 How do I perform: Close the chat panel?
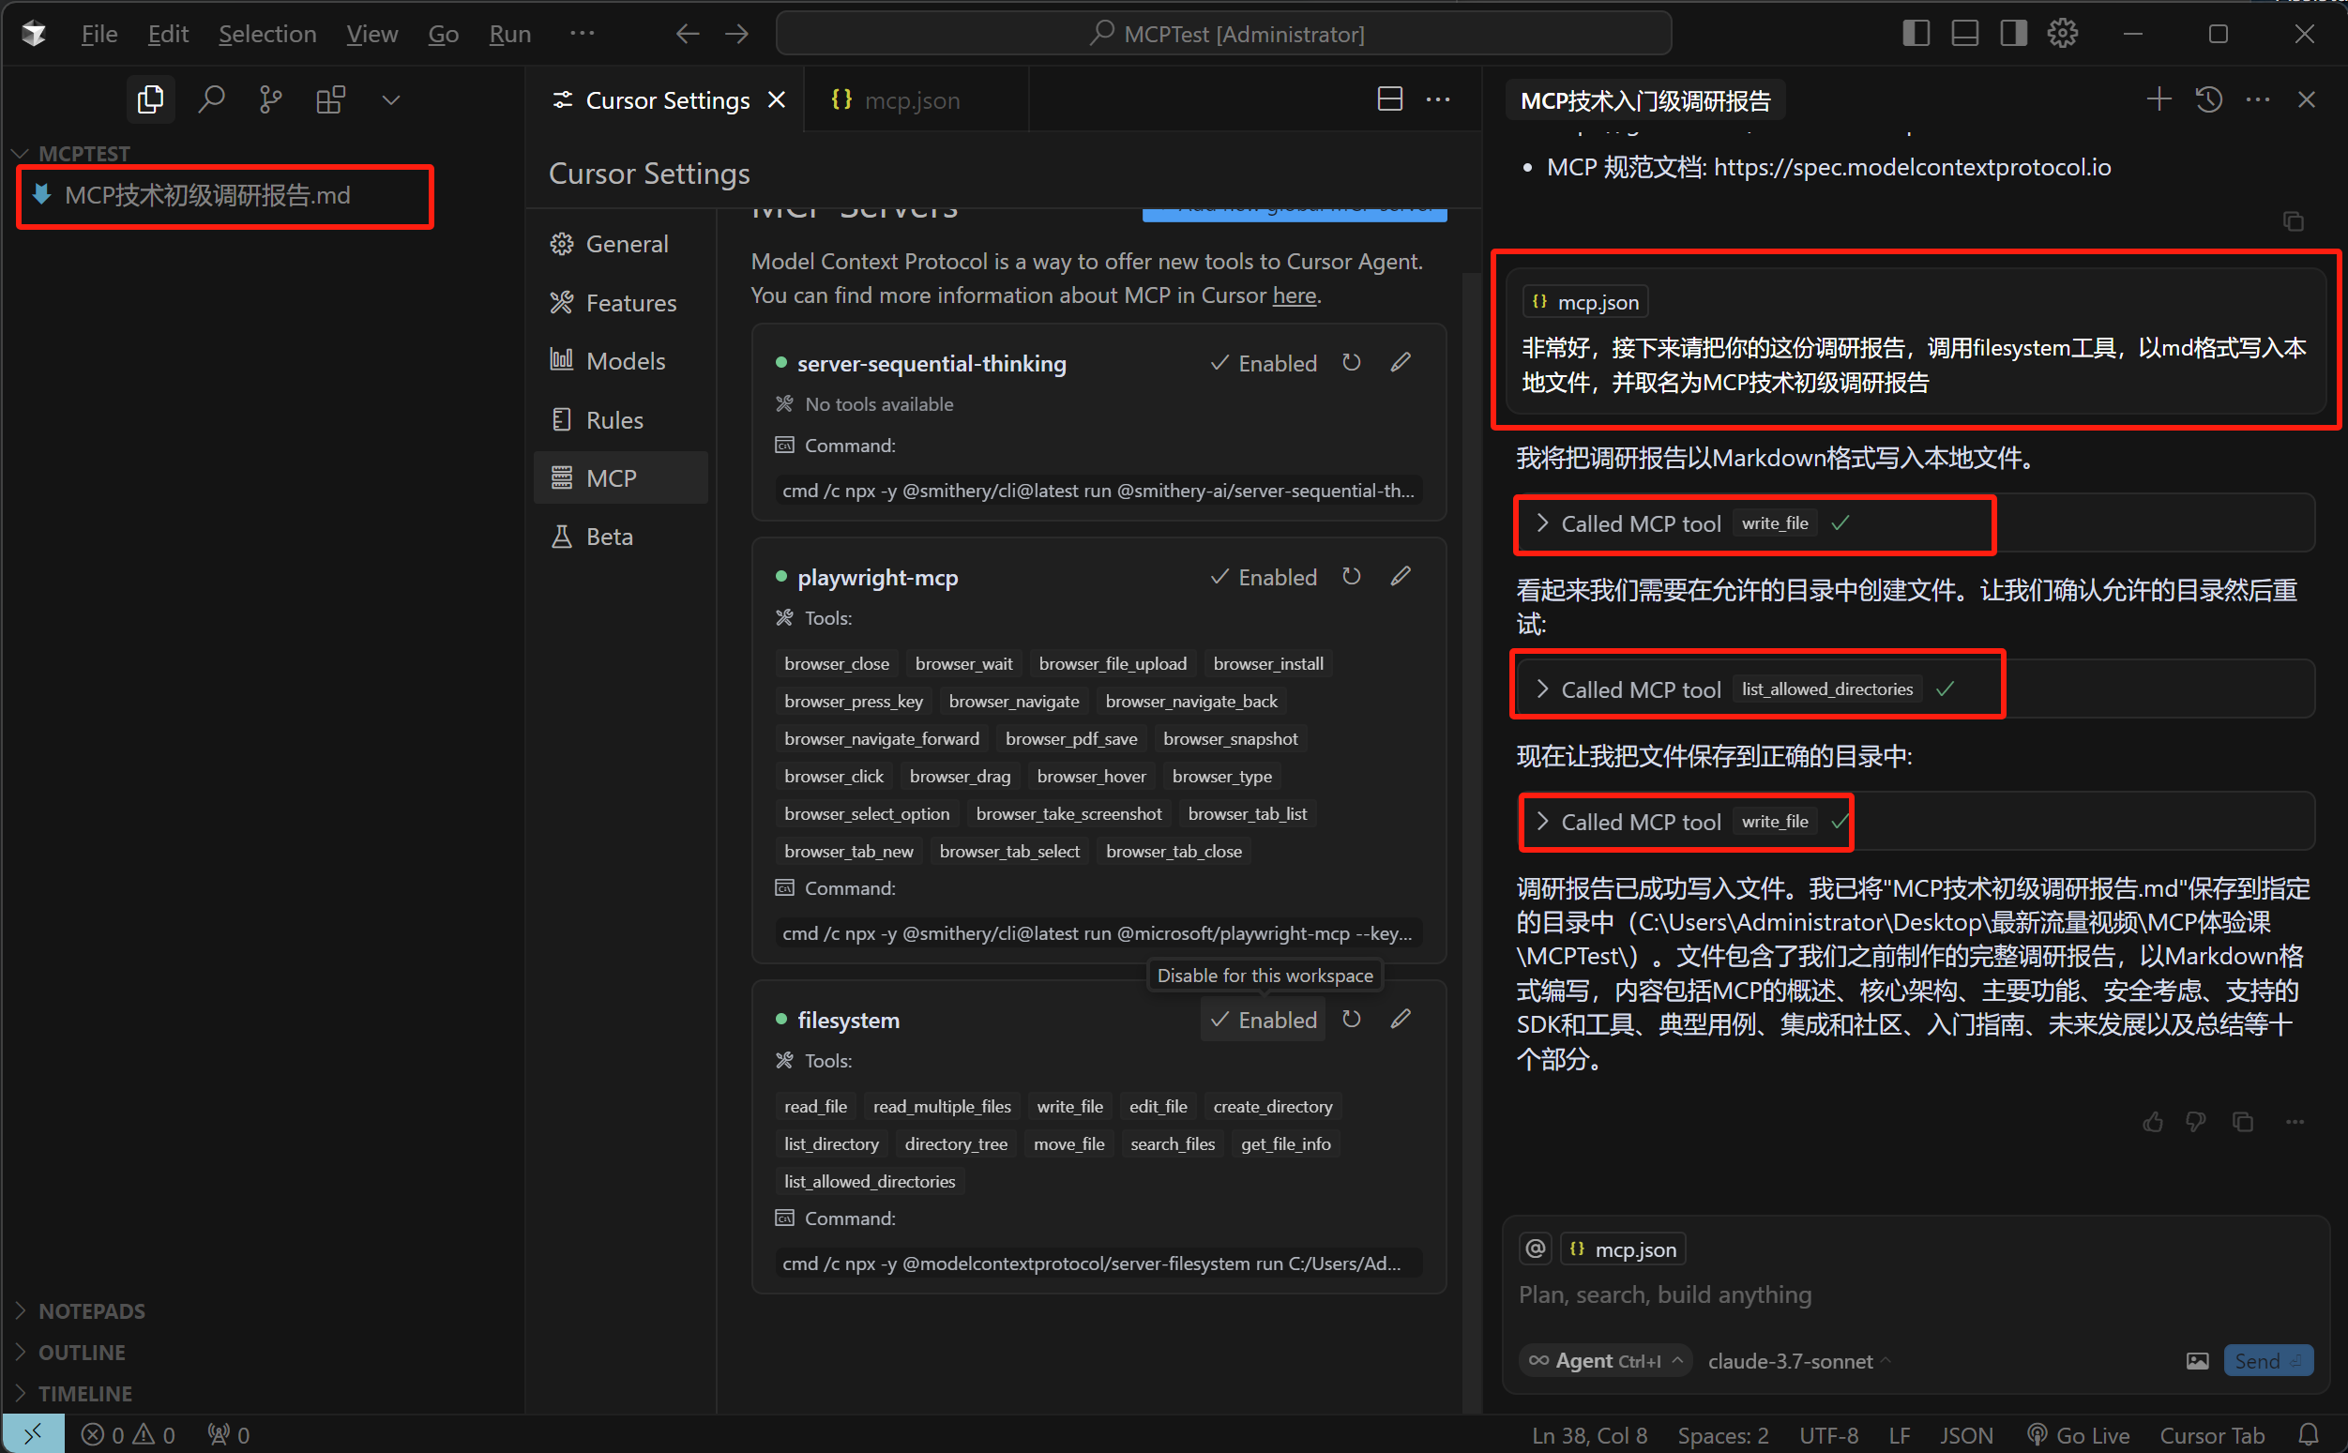pos(2307,99)
